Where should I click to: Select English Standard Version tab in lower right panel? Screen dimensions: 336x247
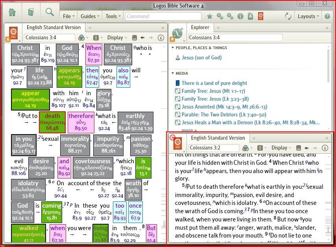pos(218,138)
